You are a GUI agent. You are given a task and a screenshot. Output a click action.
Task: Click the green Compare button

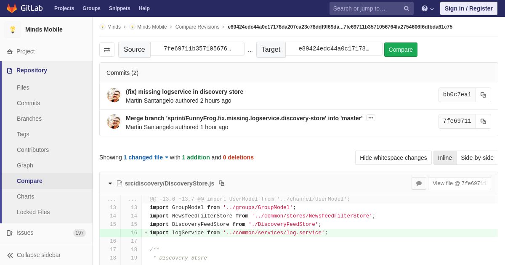[401, 50]
